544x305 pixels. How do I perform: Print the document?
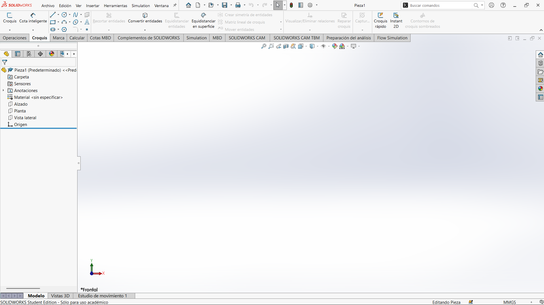pyautogui.click(x=238, y=5)
